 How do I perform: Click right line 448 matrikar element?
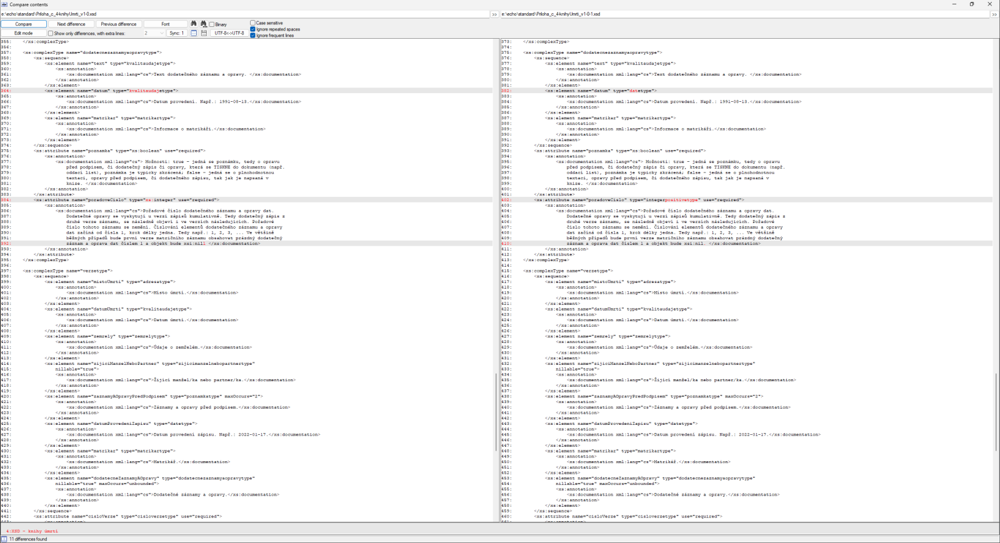click(x=611, y=451)
